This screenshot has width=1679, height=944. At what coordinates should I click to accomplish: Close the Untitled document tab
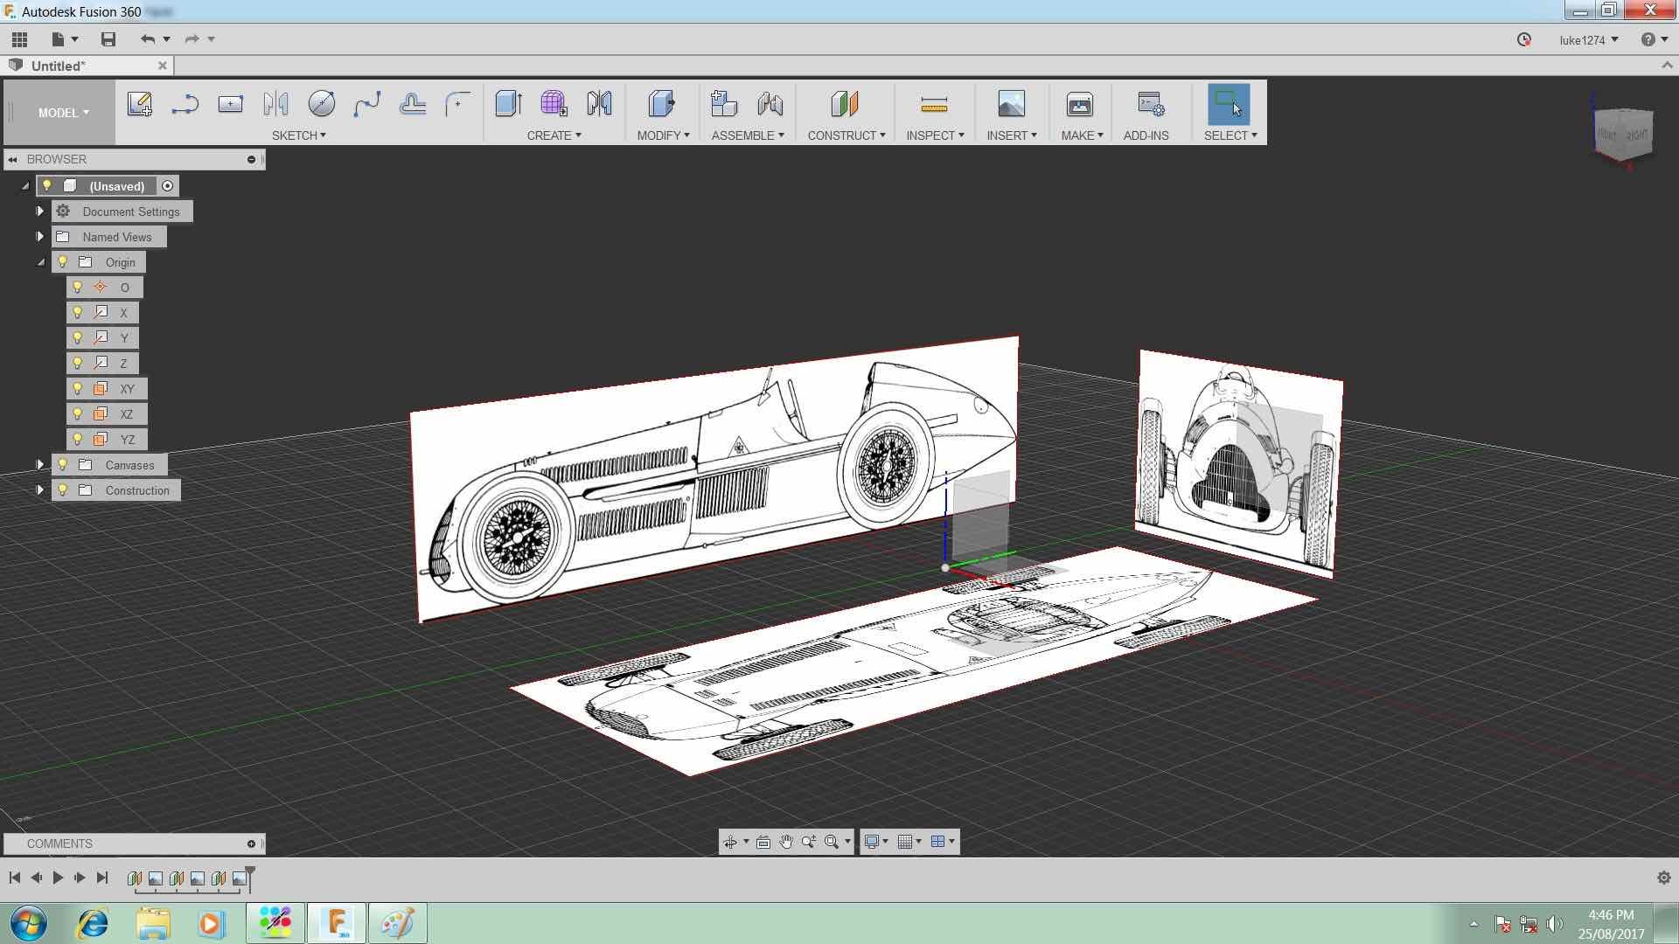click(162, 66)
